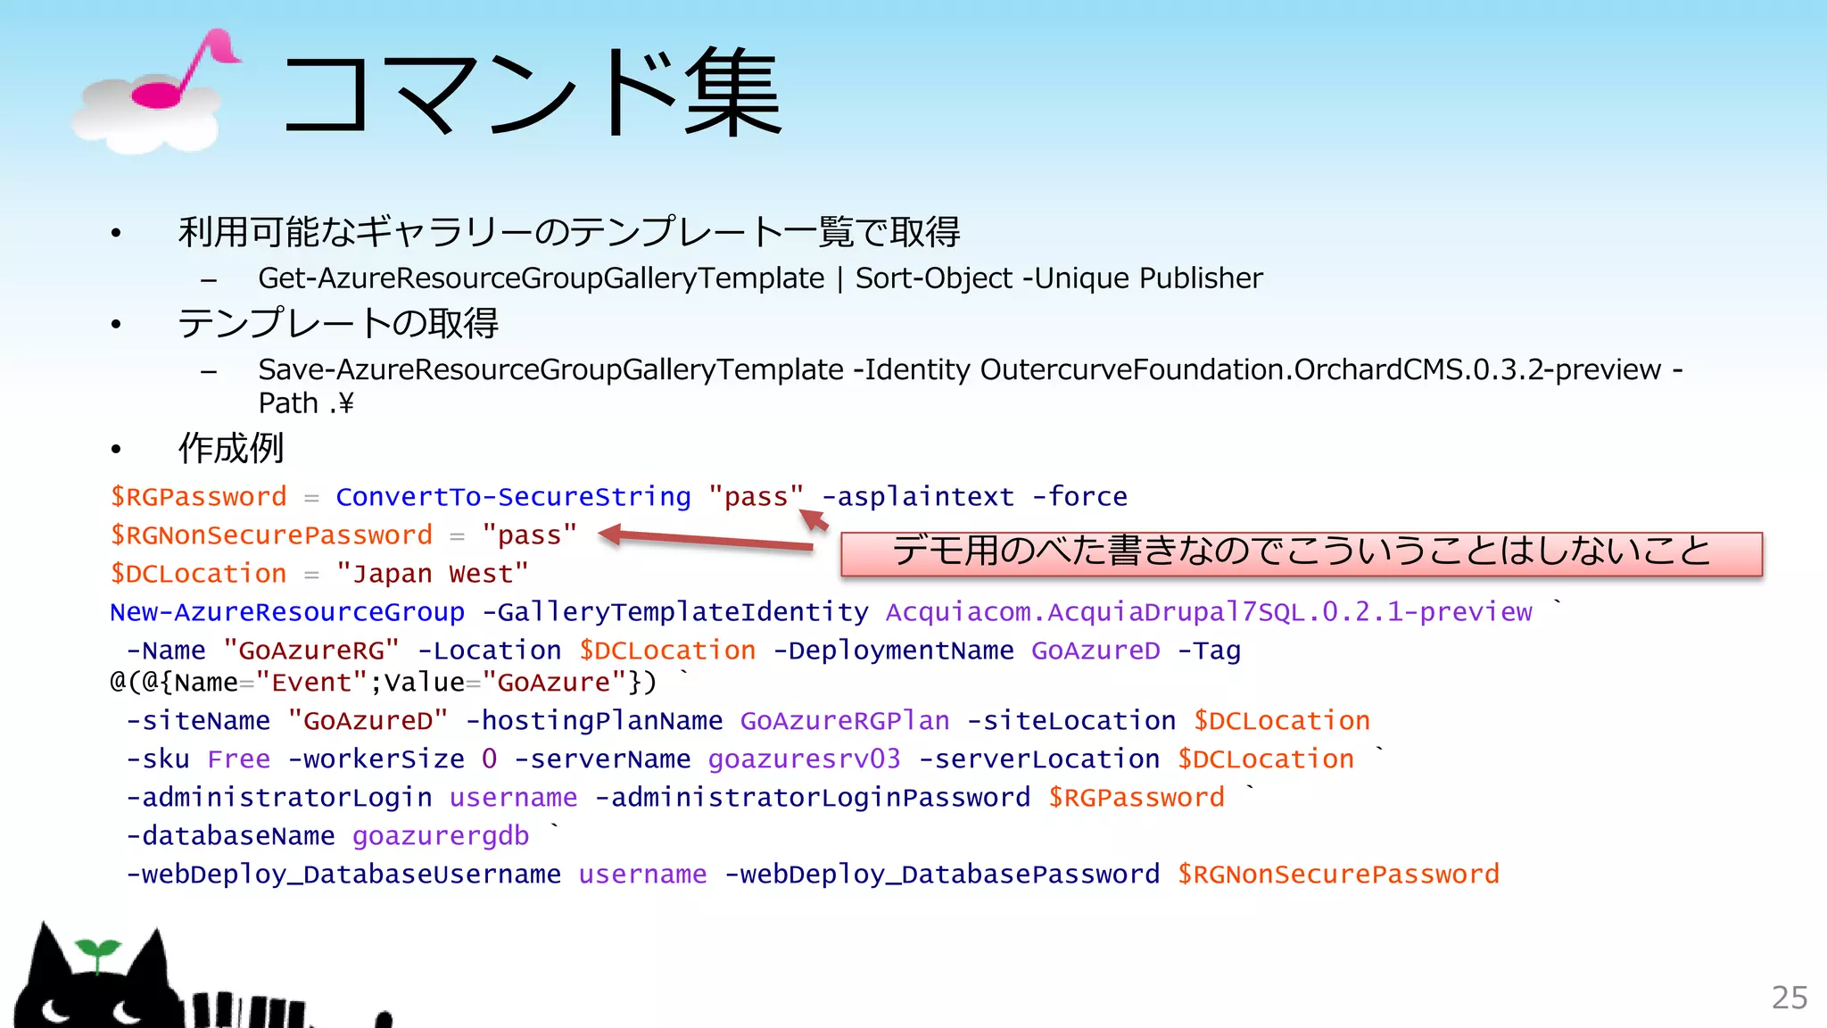Click the @(@{Name="Event";Value="GoAzure"}) tag
The width and height of the screenshot is (1827, 1028).
384,683
